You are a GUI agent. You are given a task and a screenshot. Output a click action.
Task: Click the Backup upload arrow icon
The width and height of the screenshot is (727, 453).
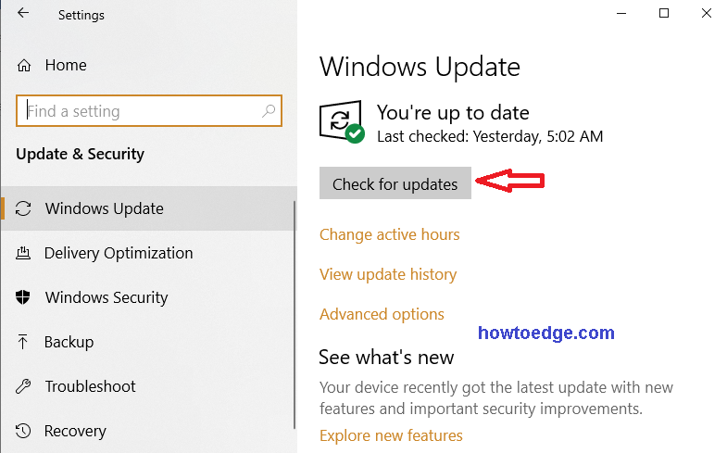pos(25,342)
